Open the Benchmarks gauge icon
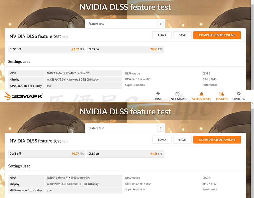The width and height of the screenshot is (254, 198). pyautogui.click(x=177, y=94)
